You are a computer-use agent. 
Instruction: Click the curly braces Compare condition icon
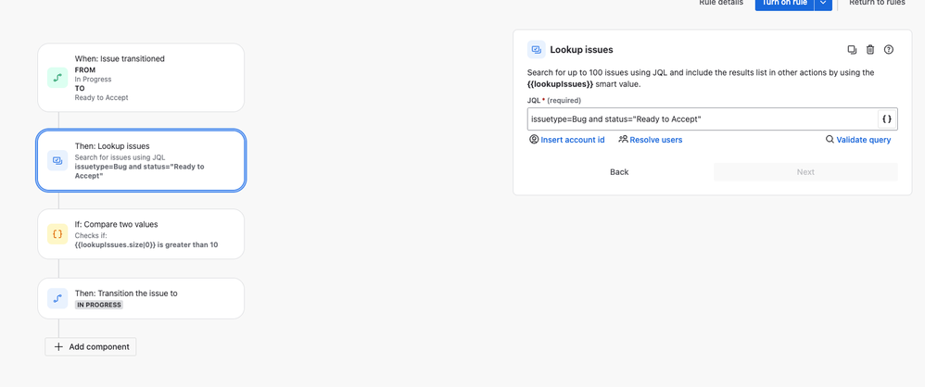click(57, 234)
